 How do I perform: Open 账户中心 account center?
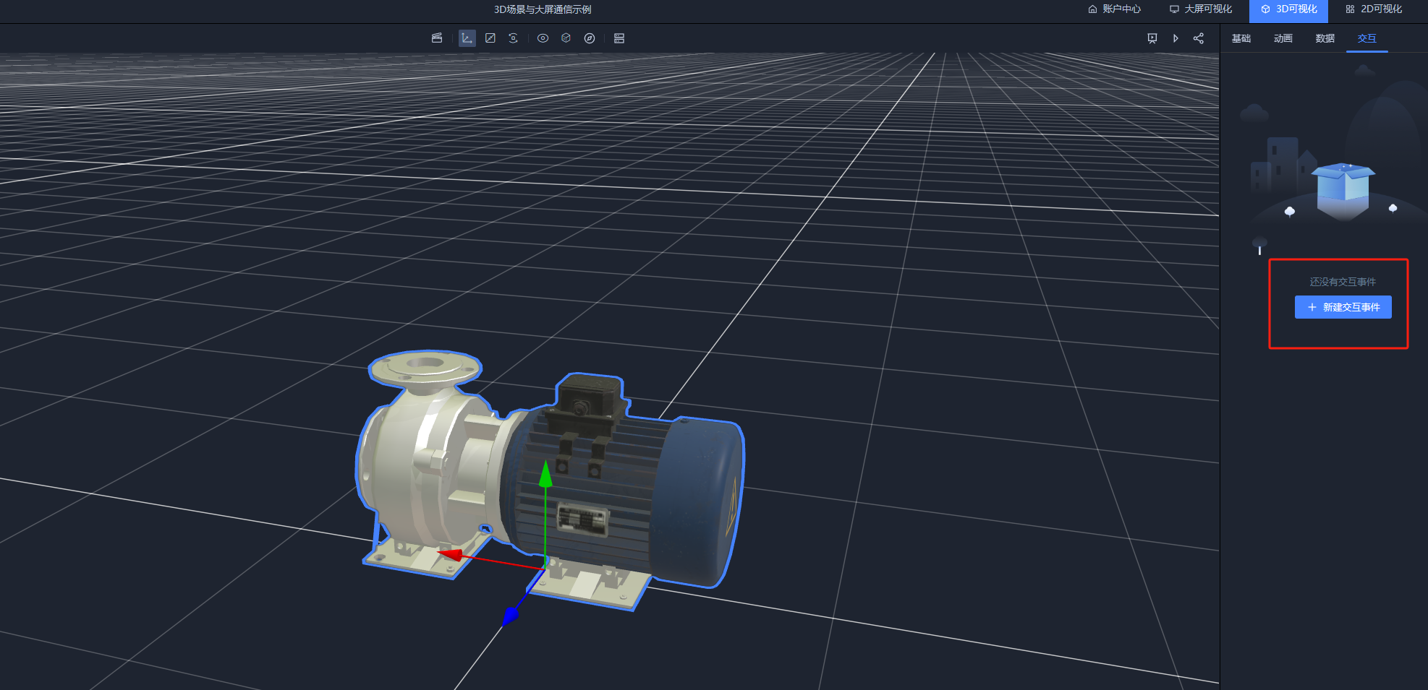coord(1115,9)
